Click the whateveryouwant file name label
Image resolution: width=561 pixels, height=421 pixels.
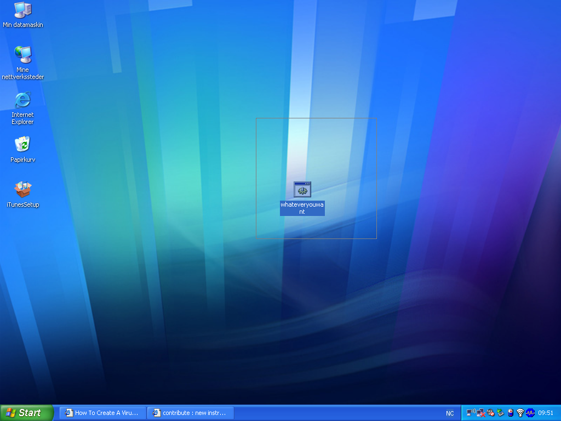coord(302,208)
